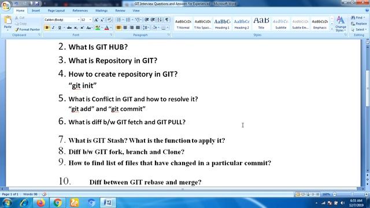Switch to the View tab
Image resolution: width=370 pixels, height=208 pixels.
pyautogui.click(x=136, y=10)
